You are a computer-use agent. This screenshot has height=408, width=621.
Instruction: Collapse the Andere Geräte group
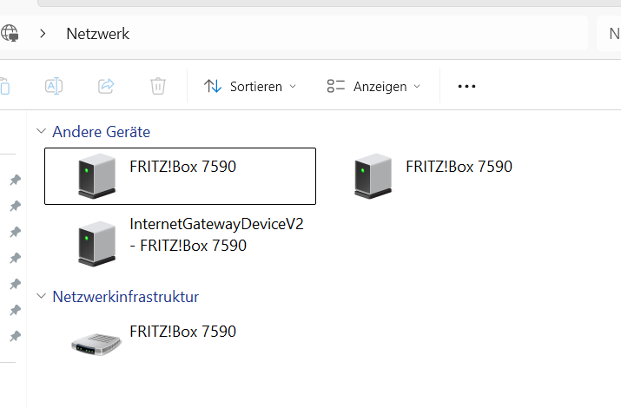tap(40, 132)
